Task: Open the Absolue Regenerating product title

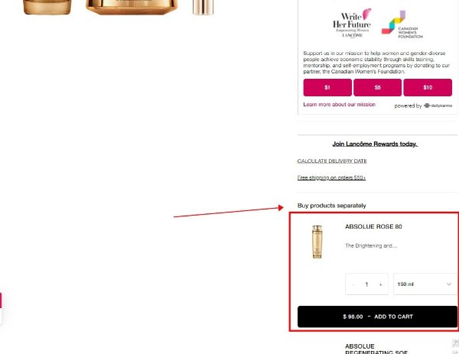Action: coord(376,349)
